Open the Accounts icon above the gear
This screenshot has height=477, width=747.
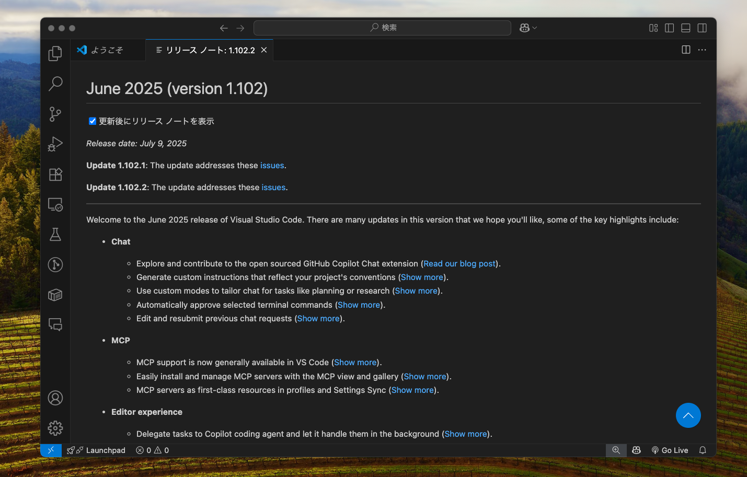55,398
